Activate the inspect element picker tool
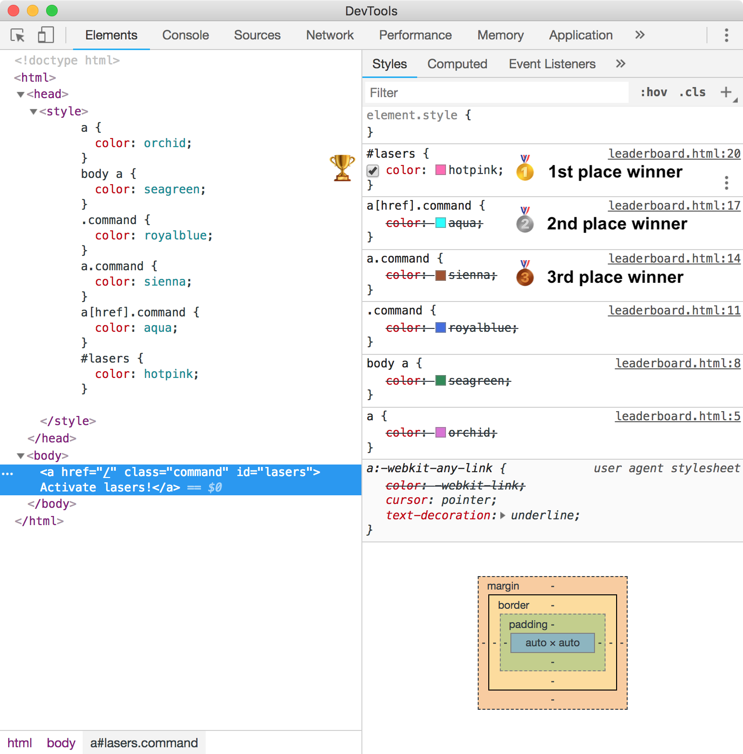 pos(18,35)
